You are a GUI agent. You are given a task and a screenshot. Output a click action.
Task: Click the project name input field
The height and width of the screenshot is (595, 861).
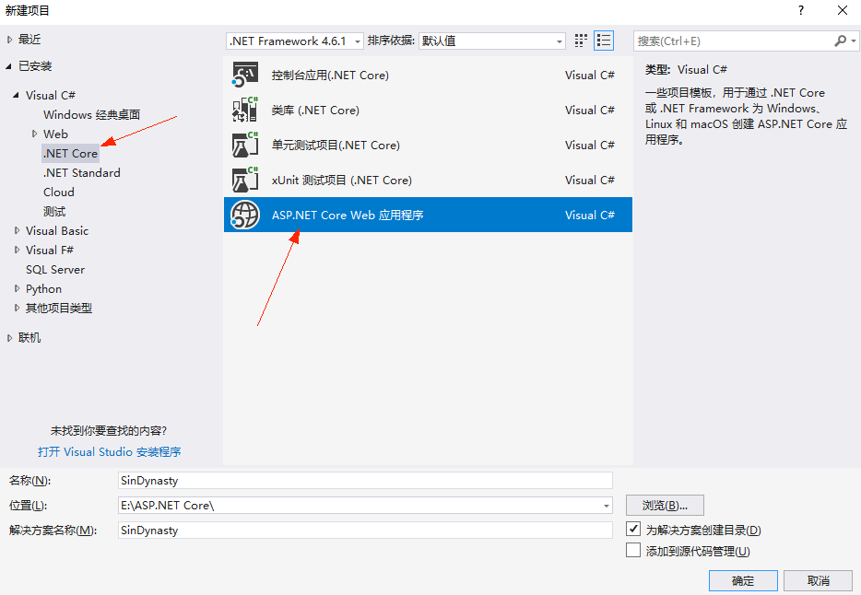[x=365, y=480]
